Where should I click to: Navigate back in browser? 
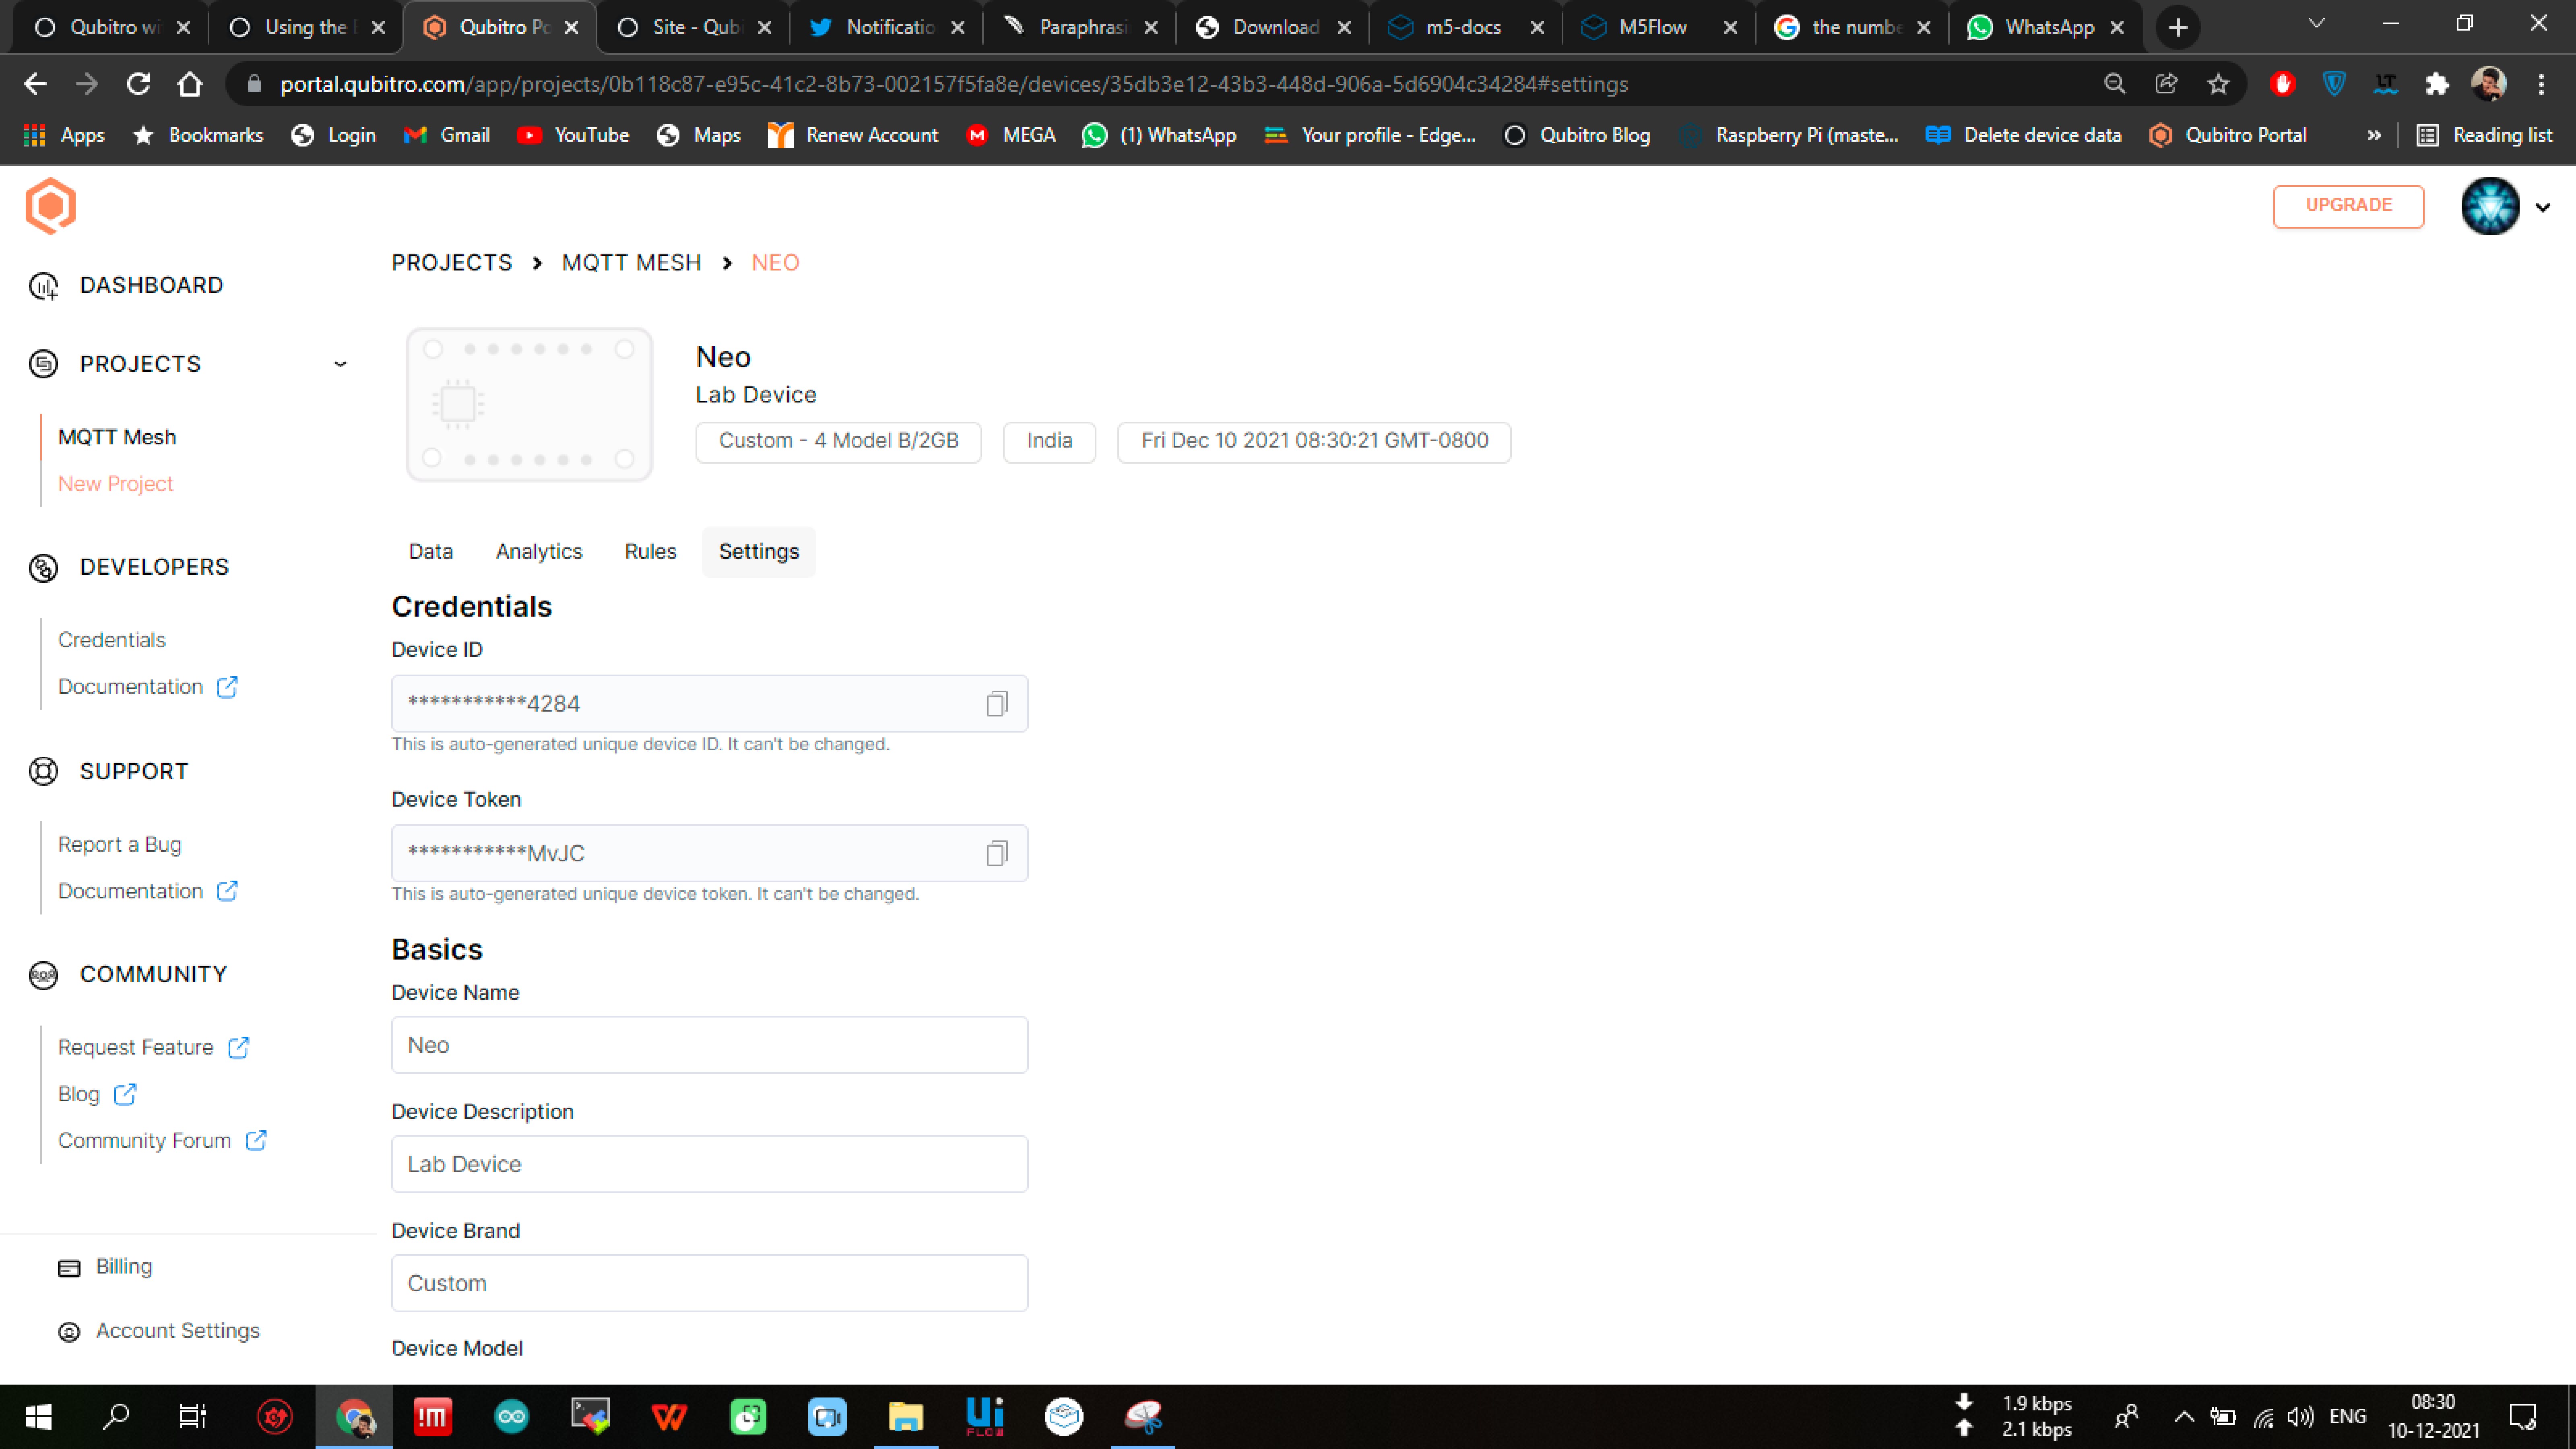35,84
